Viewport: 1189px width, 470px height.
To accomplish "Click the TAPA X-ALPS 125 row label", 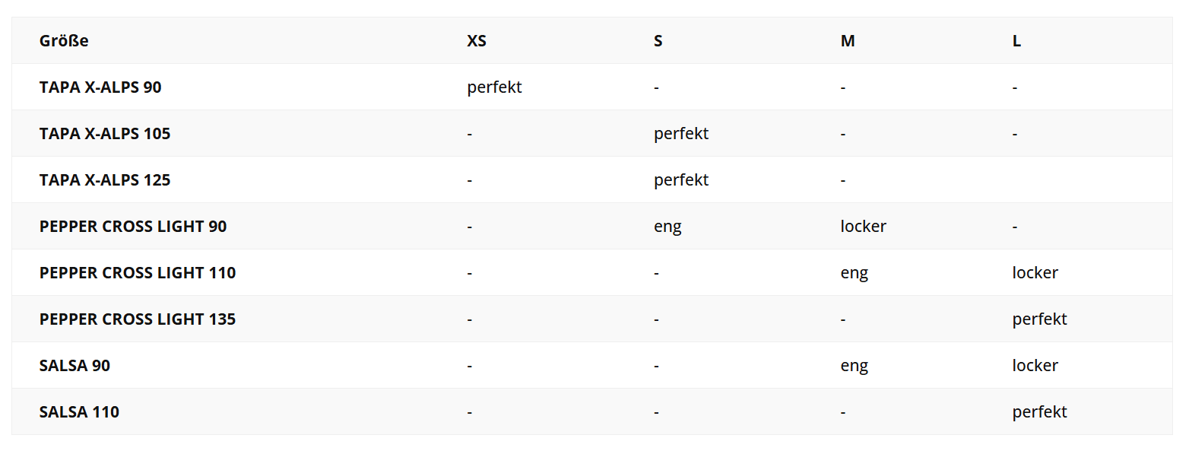I will tap(105, 180).
